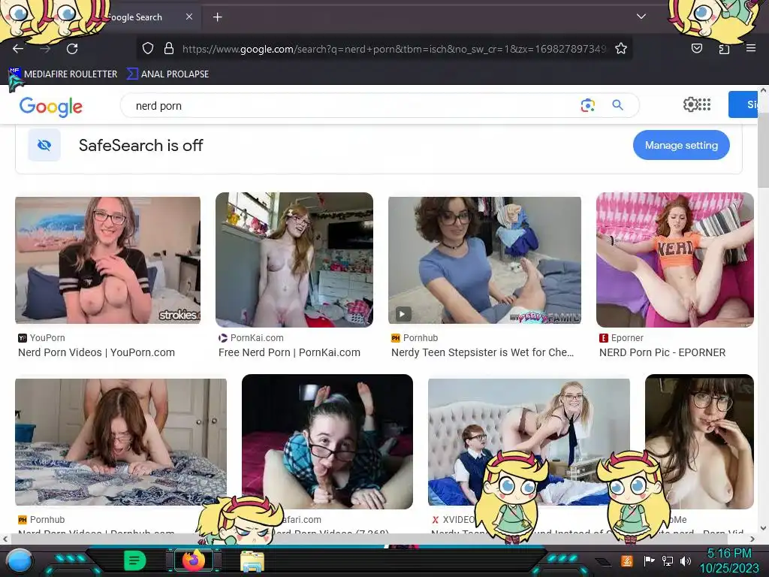This screenshot has height=577, width=769.
Task: Open the volume control in tray
Action: click(x=685, y=560)
